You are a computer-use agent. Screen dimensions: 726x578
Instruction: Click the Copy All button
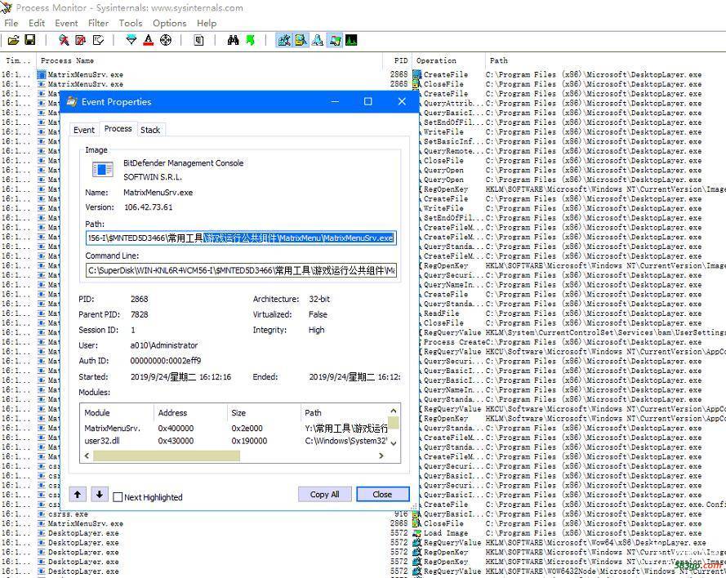coord(324,494)
